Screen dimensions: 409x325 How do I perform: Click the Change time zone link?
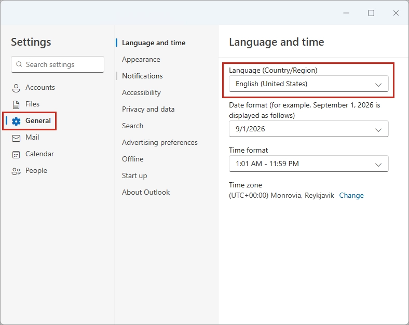pyautogui.click(x=351, y=196)
